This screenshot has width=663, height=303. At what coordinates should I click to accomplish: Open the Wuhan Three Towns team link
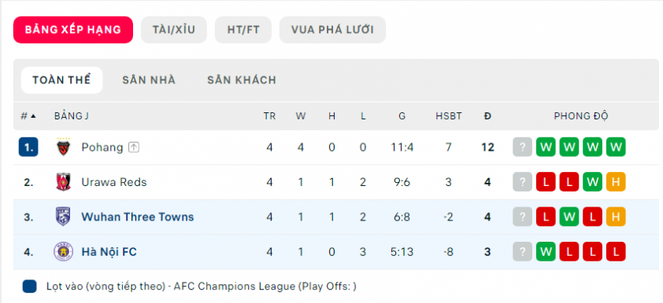click(x=138, y=217)
